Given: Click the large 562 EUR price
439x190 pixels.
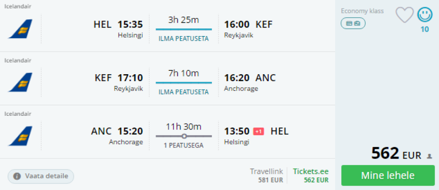Looking at the screenshot, I should 396,154.
